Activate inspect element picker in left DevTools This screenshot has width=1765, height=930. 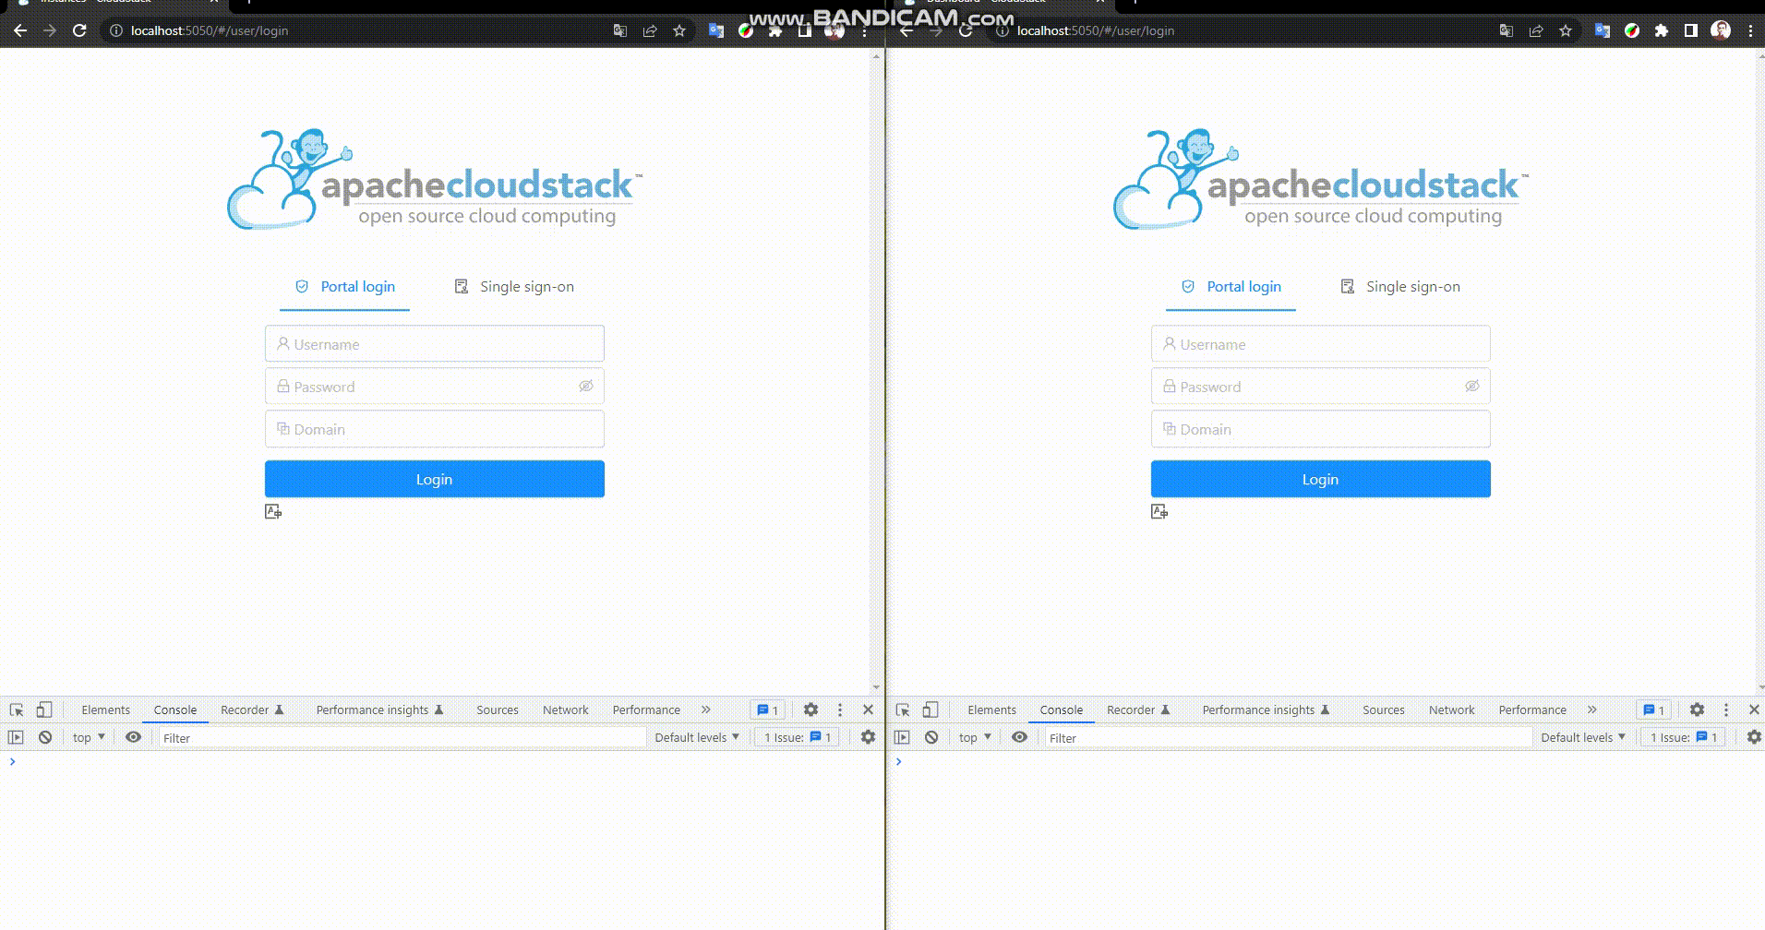point(17,709)
